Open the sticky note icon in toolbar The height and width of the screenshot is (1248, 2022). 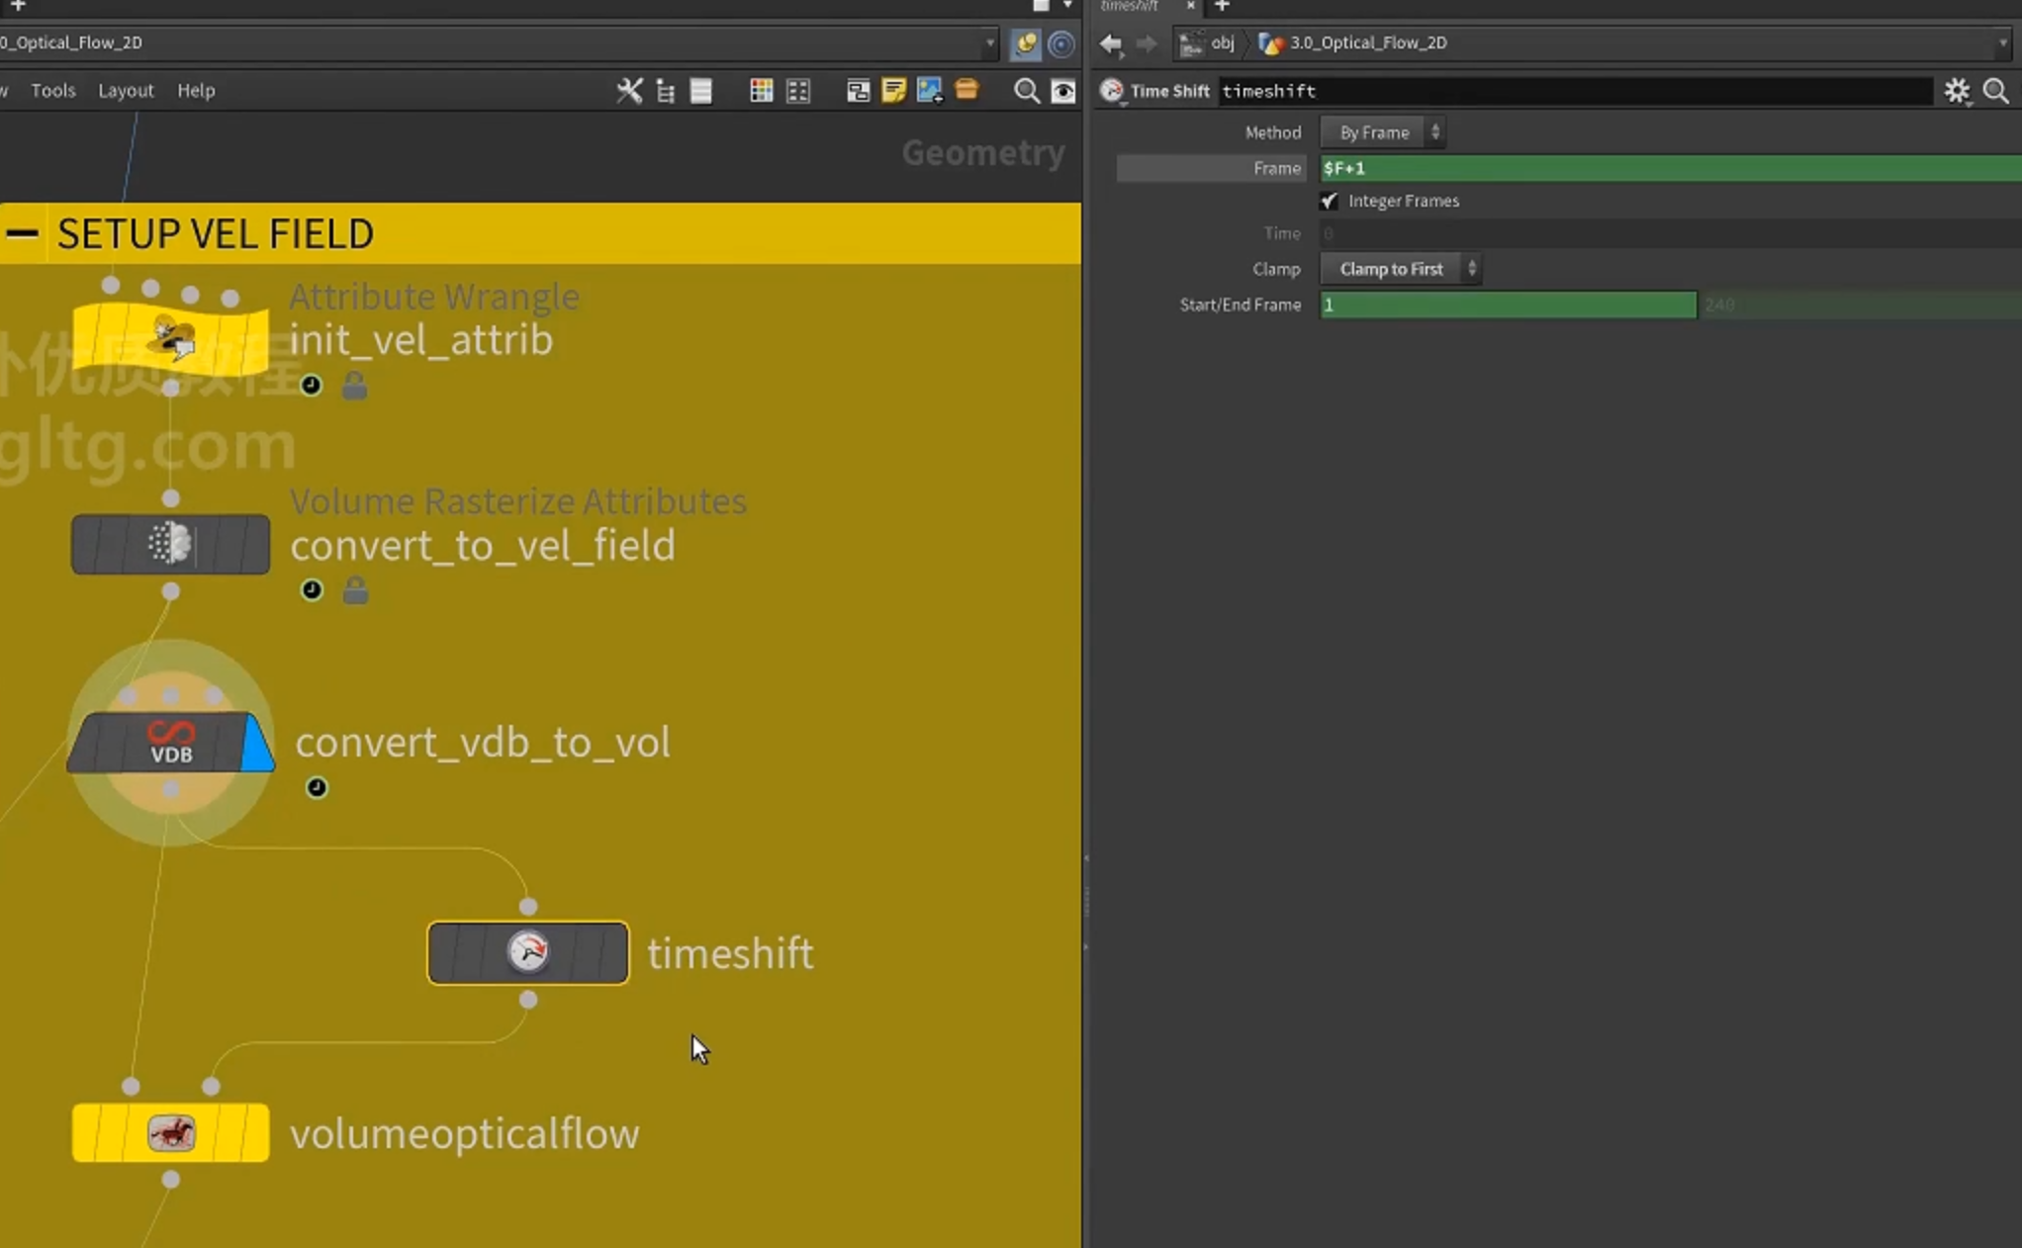coord(893,91)
